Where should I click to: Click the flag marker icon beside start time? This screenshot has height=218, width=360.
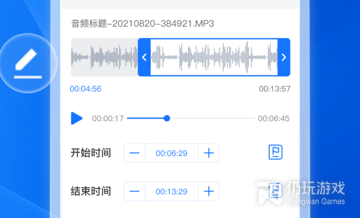276,152
